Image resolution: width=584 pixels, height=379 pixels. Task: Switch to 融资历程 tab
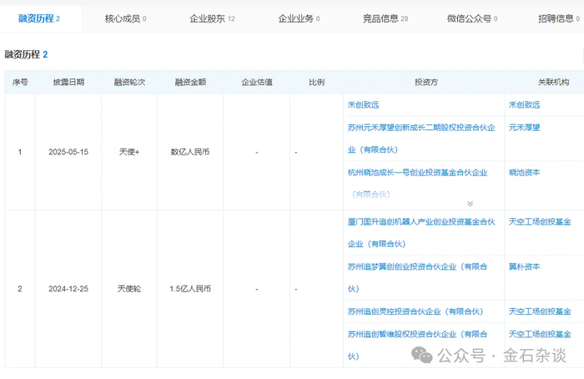coord(38,18)
